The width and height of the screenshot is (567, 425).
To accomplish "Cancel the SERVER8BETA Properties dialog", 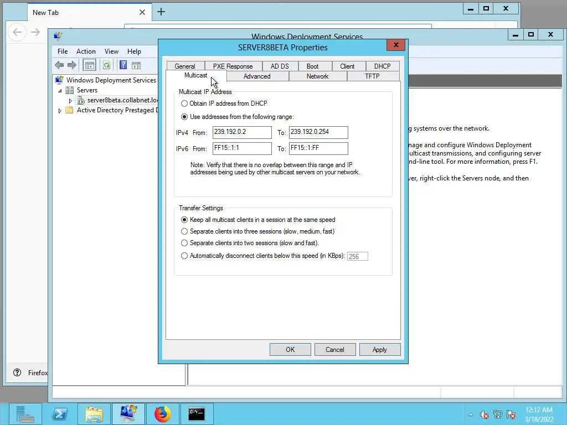I will pos(335,350).
